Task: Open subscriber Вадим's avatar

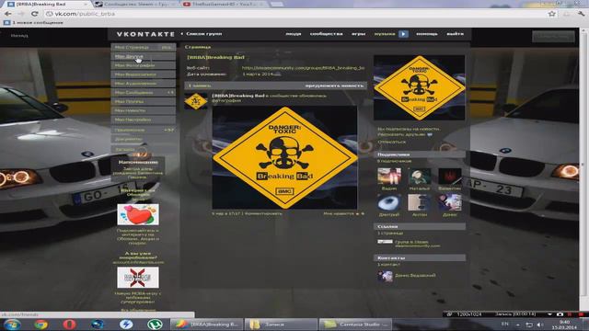Action: (389, 177)
